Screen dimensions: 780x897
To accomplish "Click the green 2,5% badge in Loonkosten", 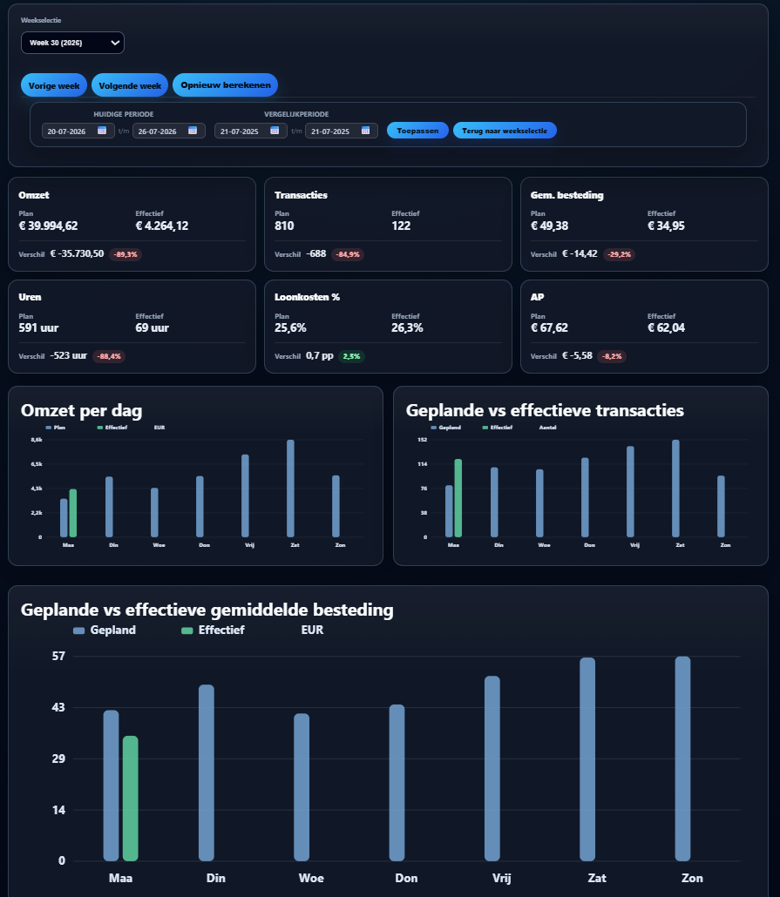I will click(x=351, y=356).
